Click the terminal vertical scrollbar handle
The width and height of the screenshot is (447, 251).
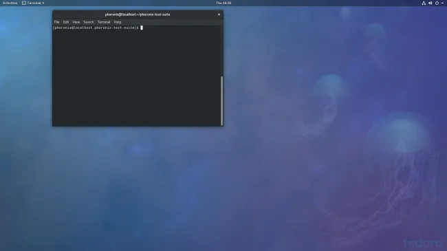(x=222, y=101)
